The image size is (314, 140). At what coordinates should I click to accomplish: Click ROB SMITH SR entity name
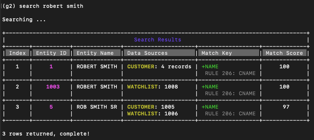tap(97, 107)
